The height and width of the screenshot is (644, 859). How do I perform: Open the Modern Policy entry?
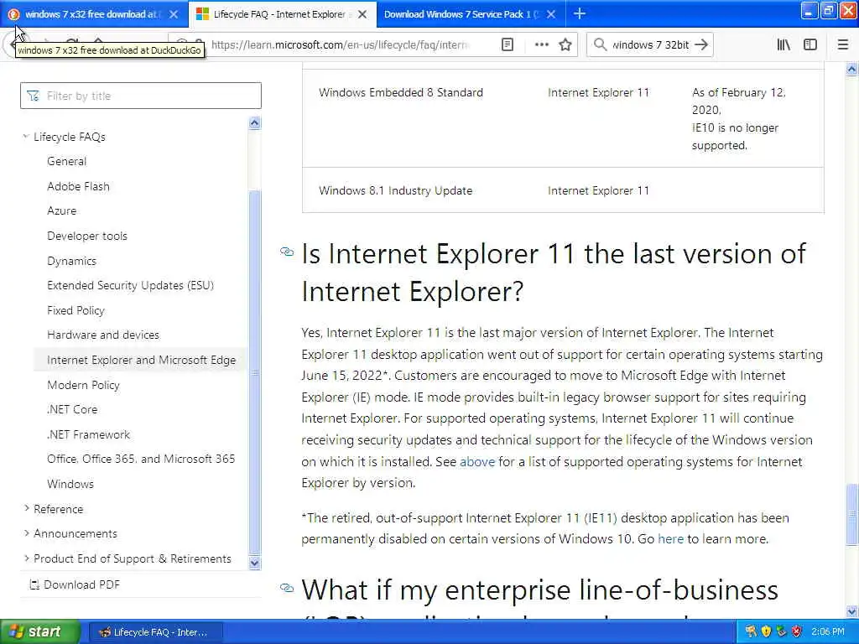pyautogui.click(x=83, y=385)
